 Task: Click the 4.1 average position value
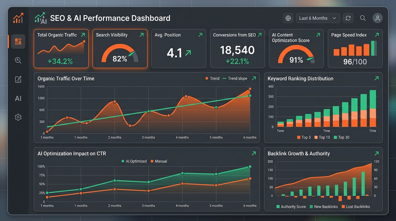[x=174, y=53]
